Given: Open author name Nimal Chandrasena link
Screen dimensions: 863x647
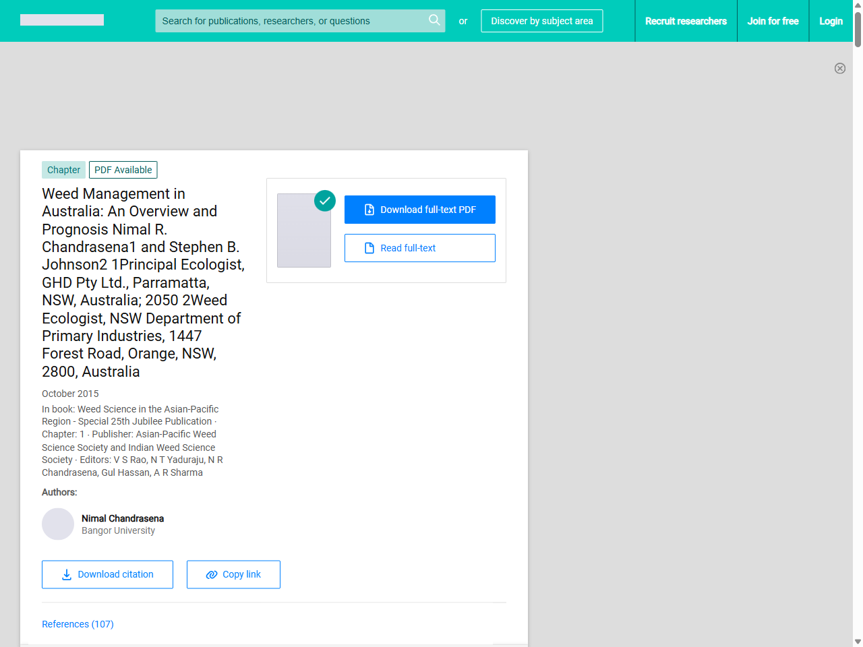Looking at the screenshot, I should 123,518.
